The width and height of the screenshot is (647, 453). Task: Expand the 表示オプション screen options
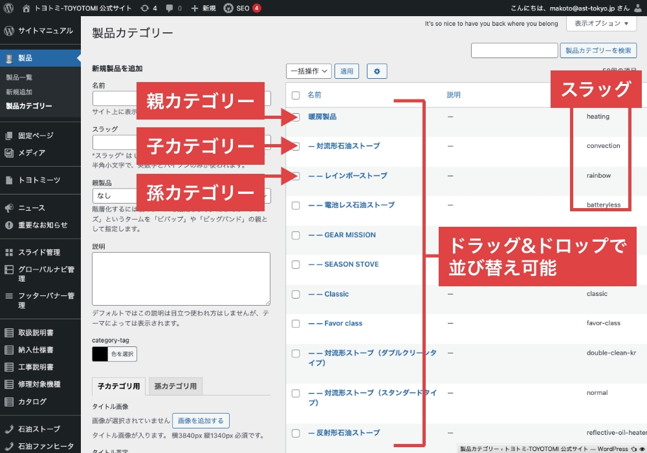(601, 23)
